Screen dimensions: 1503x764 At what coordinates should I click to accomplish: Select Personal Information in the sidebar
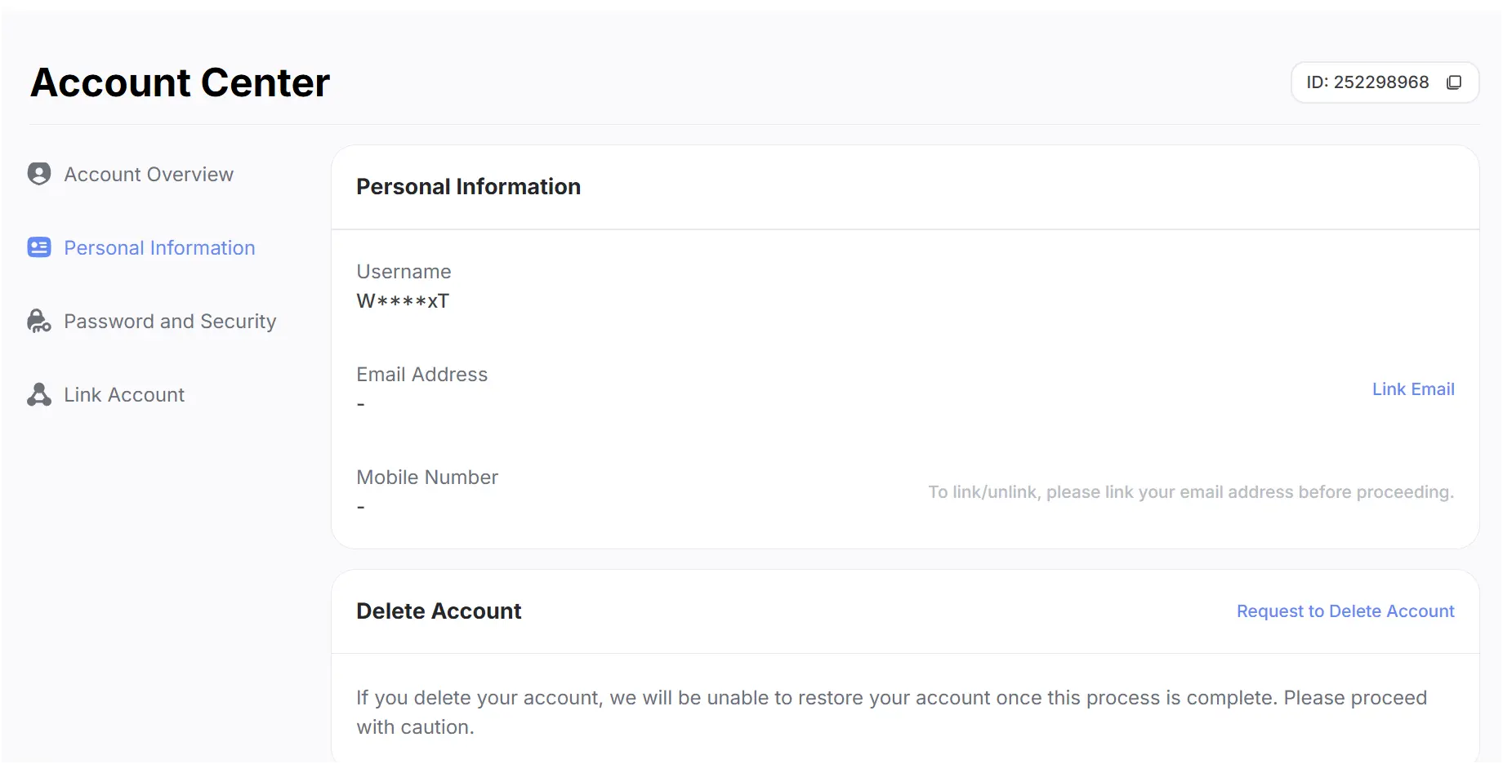click(159, 248)
